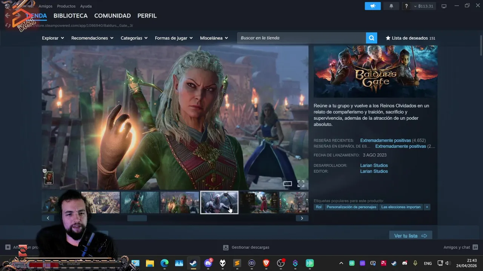Select the Las elecciones importan tag
Image resolution: width=483 pixels, height=271 pixels.
click(401, 207)
